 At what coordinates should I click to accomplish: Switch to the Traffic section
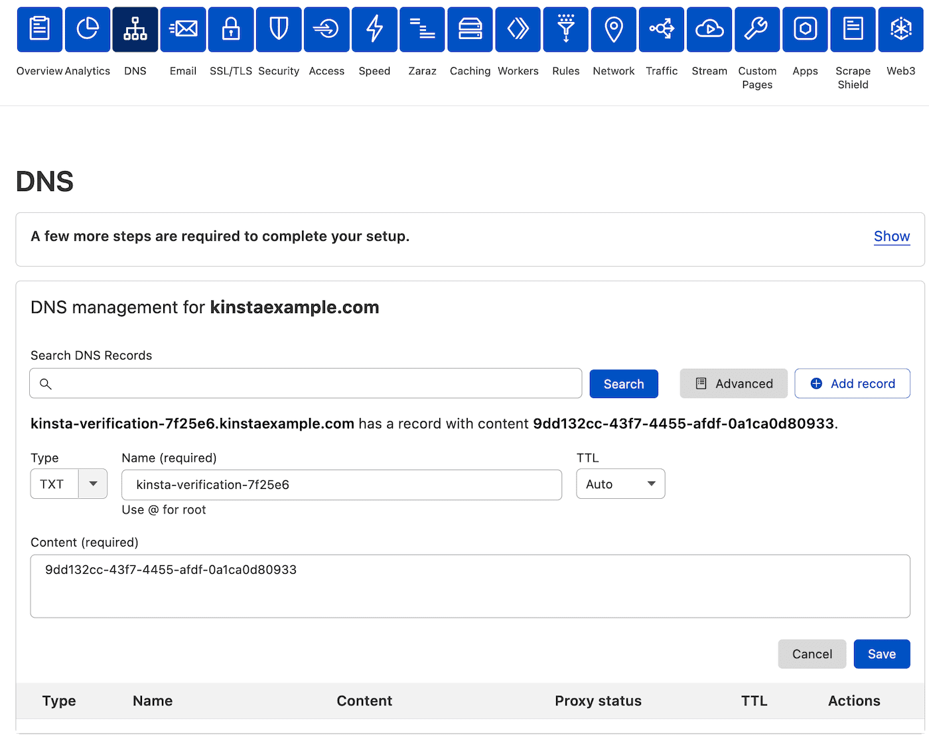661,29
